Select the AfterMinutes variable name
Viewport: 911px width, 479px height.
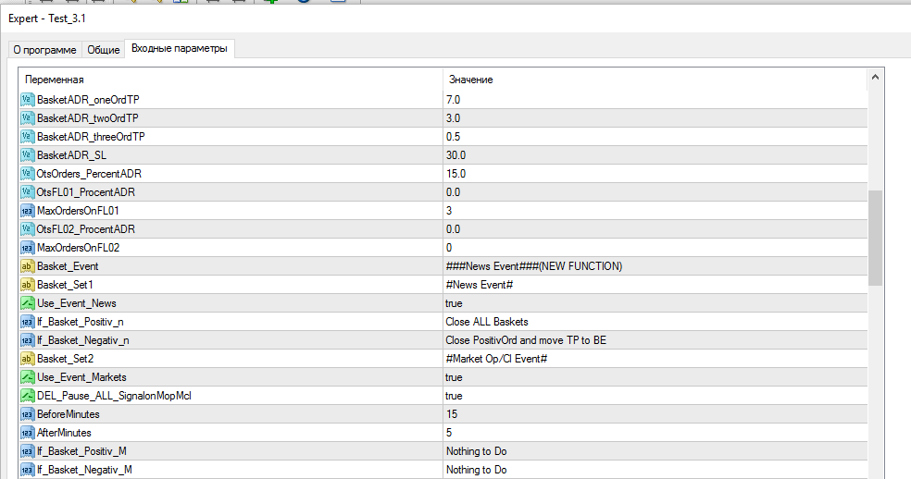pyautogui.click(x=64, y=433)
